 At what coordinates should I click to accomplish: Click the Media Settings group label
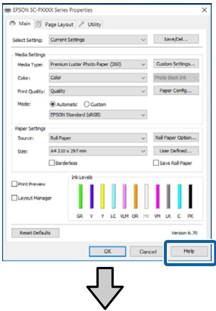click(x=30, y=55)
